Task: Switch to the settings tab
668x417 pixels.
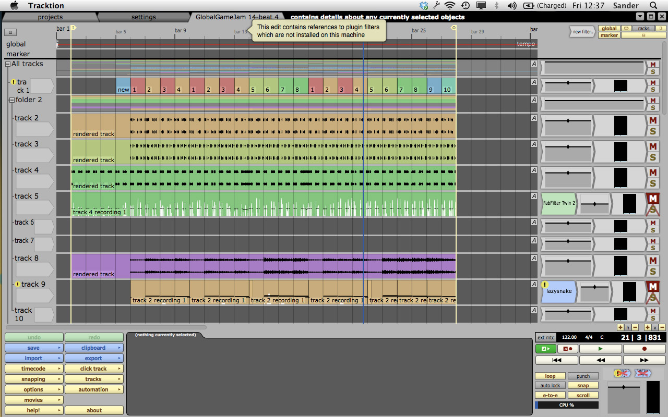Action: tap(144, 17)
